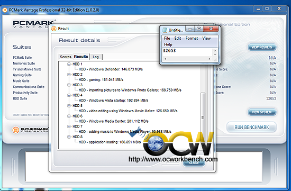Image resolution: width=291 pixels, height=191 pixels.
Task: Click the Notepad scroll down arrow
Action: (215, 54)
